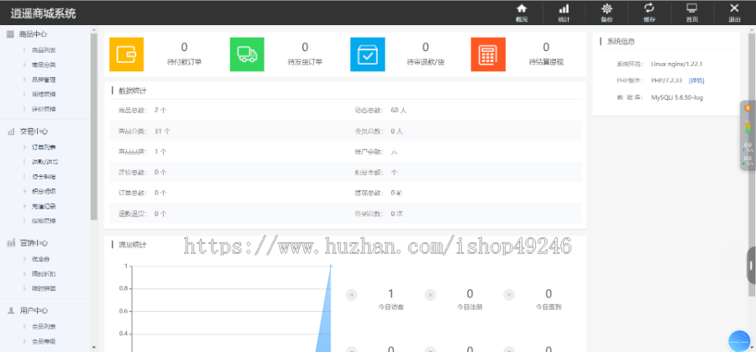Click the blue checkbox-box icon for 待审退款/货
This screenshot has width=756, height=352.
point(367,54)
